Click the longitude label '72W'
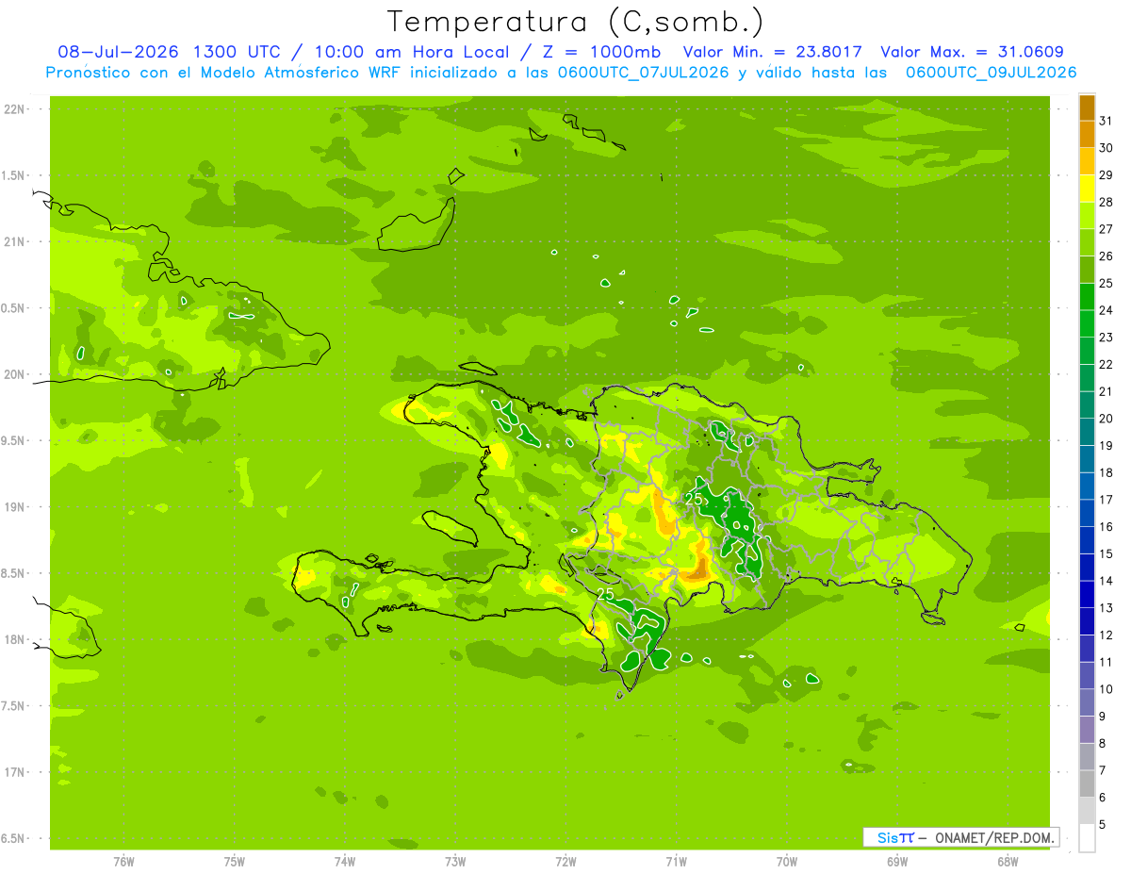The width and height of the screenshot is (1131, 874). pos(565,863)
